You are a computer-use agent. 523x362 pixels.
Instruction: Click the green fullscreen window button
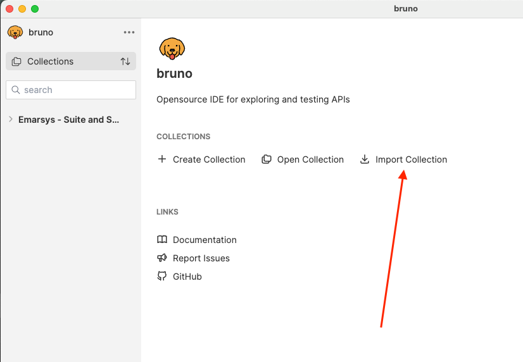[35, 9]
